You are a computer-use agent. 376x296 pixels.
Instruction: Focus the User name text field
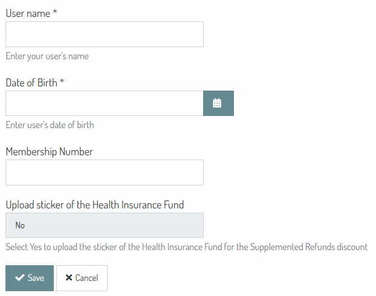pos(104,34)
